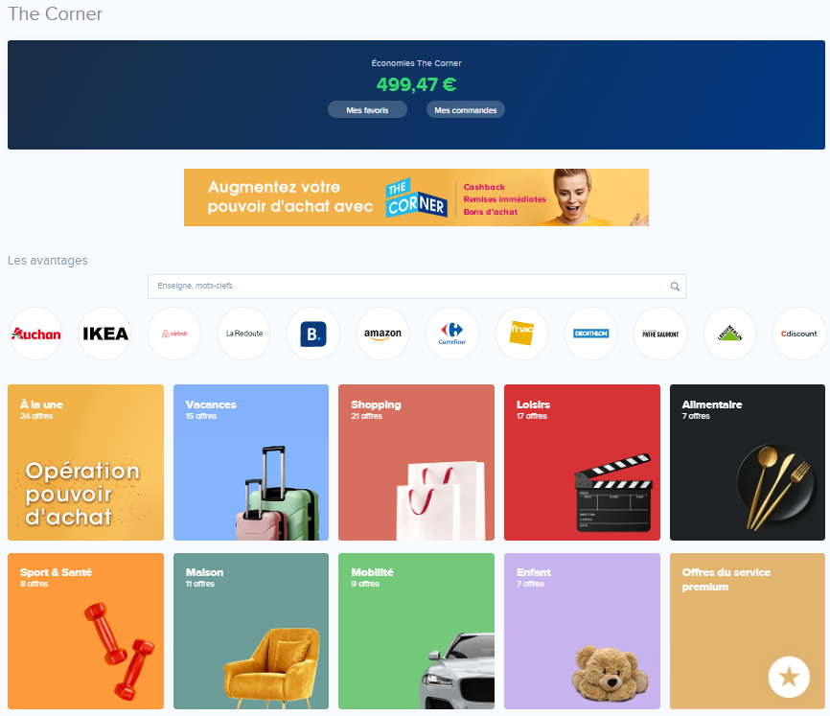Click the Booking.com B icon
This screenshot has width=830, height=716.
[x=313, y=334]
